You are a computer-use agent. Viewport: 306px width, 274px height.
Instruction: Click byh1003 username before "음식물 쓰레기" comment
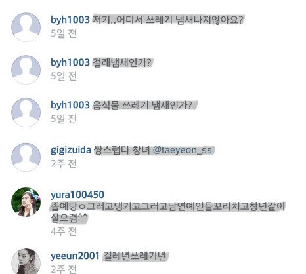pyautogui.click(x=70, y=105)
